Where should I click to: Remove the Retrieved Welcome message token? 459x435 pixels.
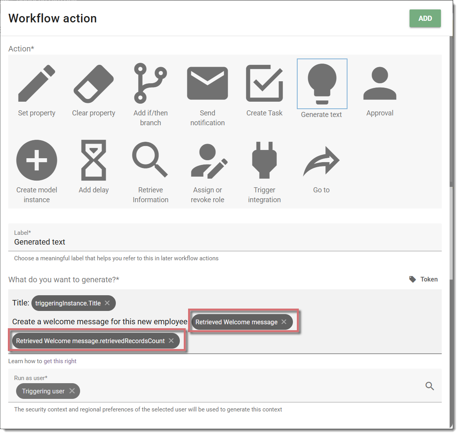point(284,322)
